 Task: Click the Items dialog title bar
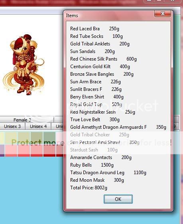[x=109, y=15]
